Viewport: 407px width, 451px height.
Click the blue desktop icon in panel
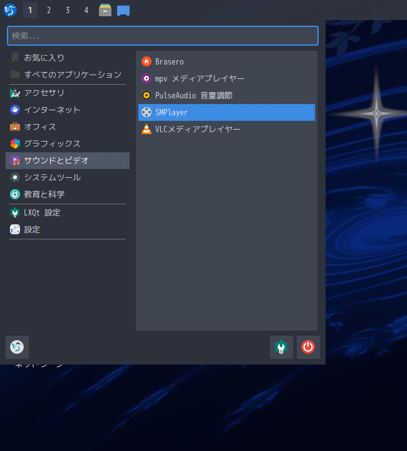(123, 11)
